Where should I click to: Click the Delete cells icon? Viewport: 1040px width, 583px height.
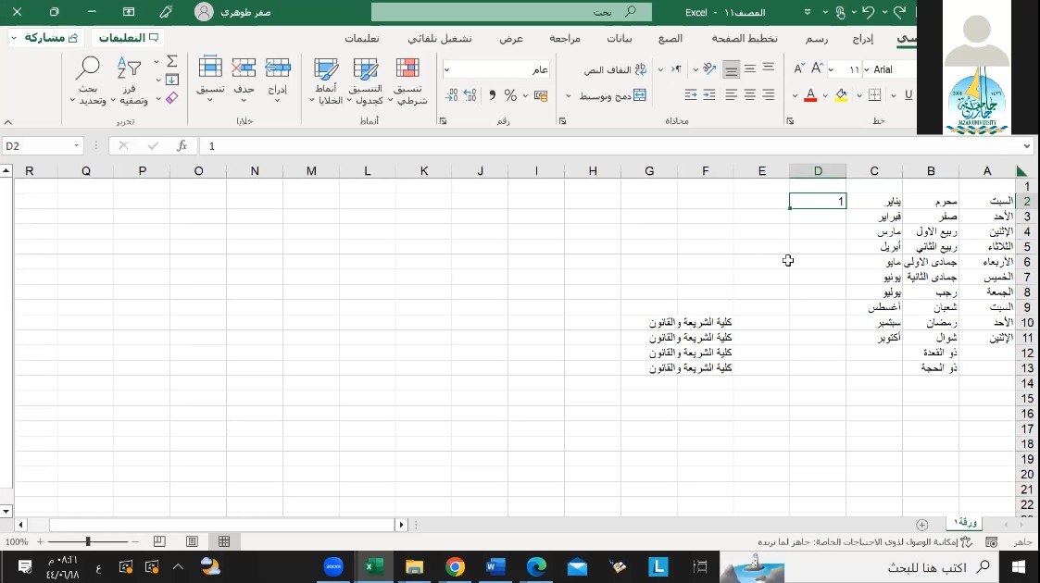tap(244, 68)
